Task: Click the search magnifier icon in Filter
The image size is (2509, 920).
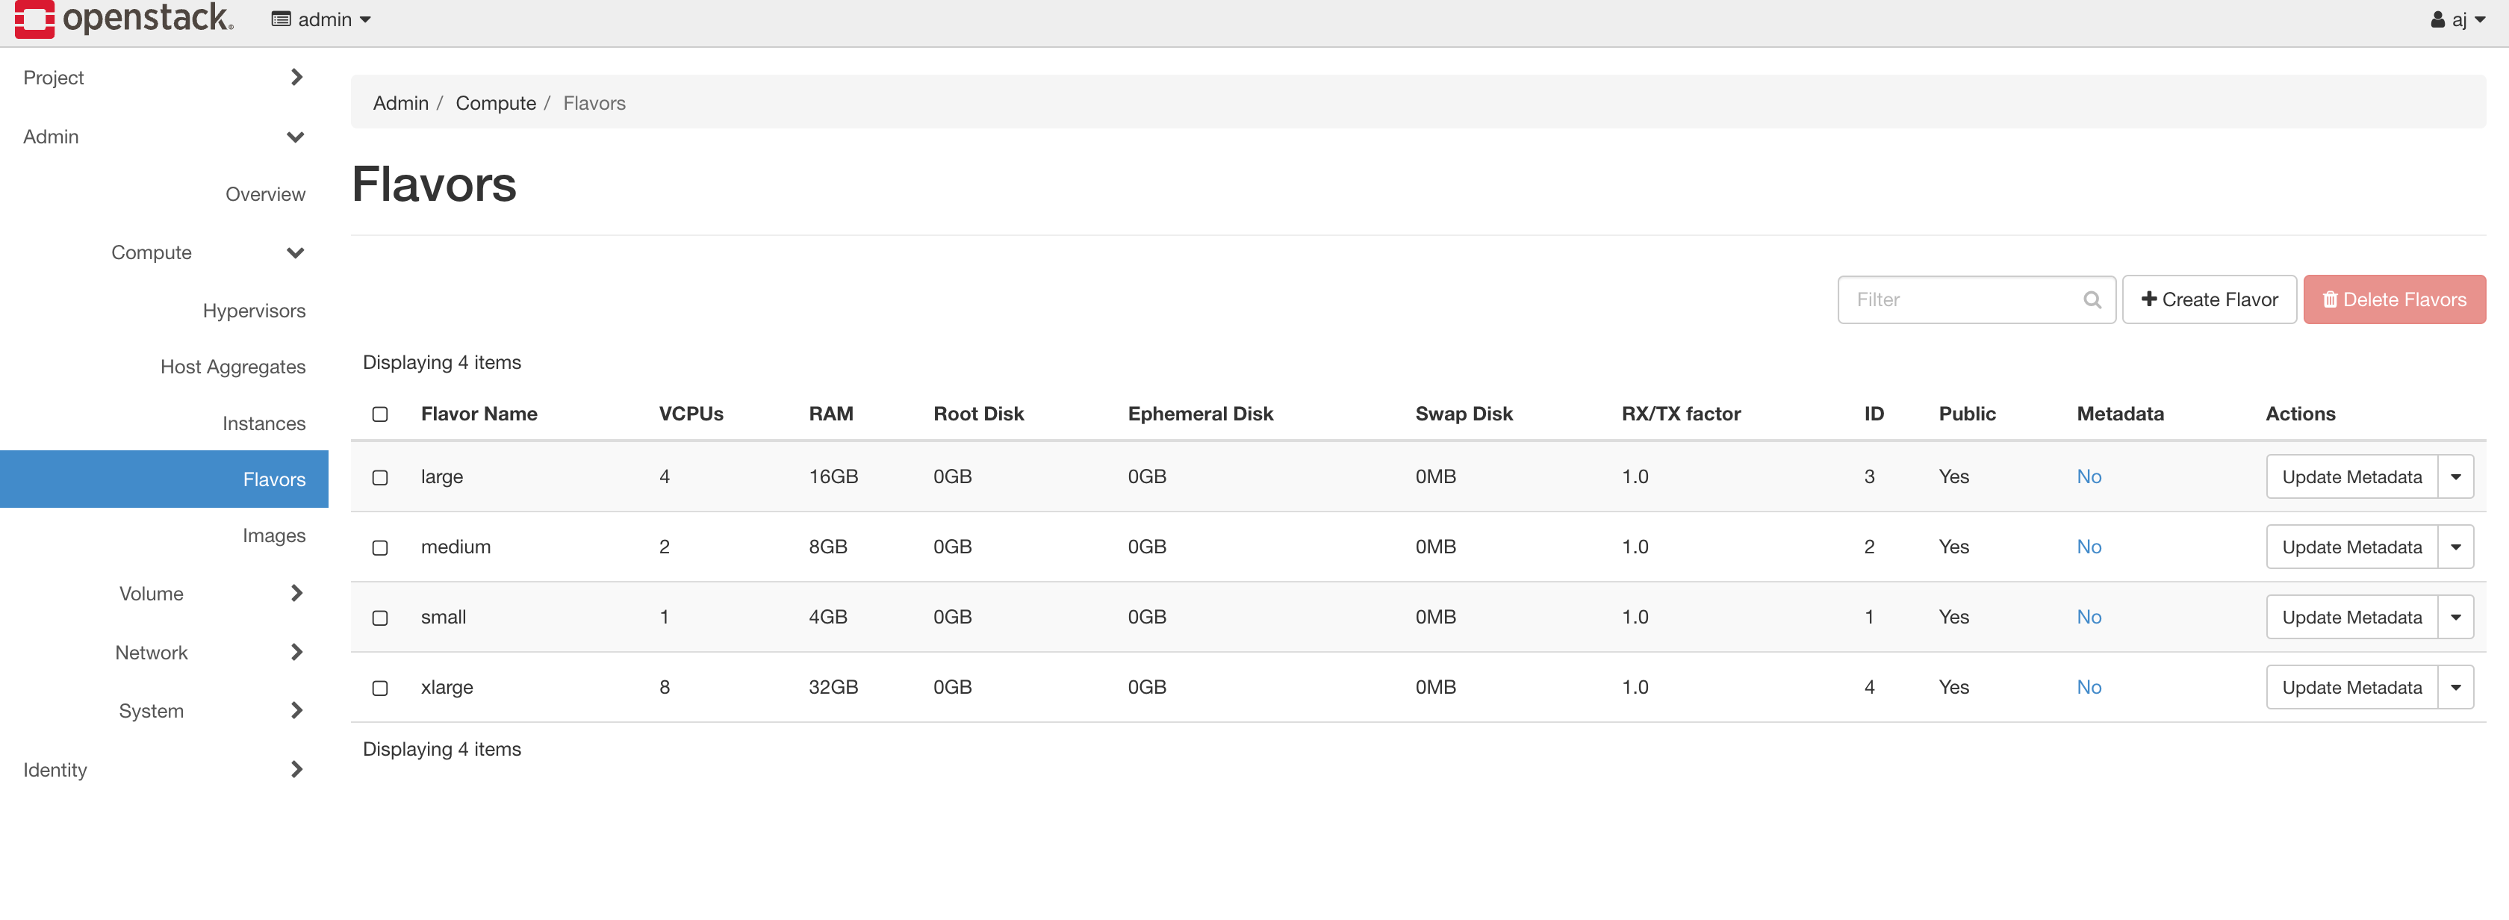Action: (2091, 300)
